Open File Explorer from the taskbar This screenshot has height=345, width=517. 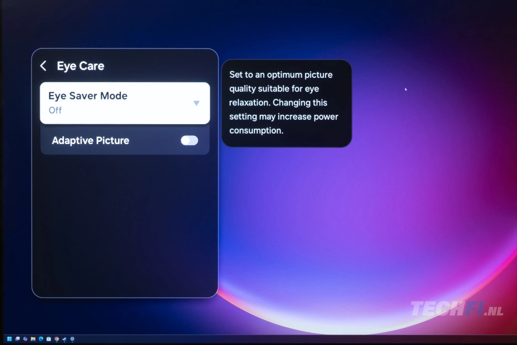click(x=33, y=339)
